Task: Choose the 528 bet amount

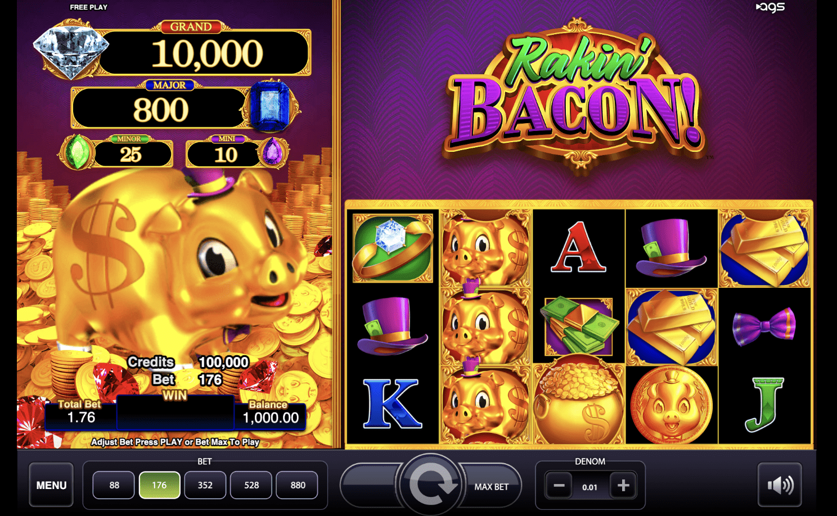Action: tap(251, 485)
